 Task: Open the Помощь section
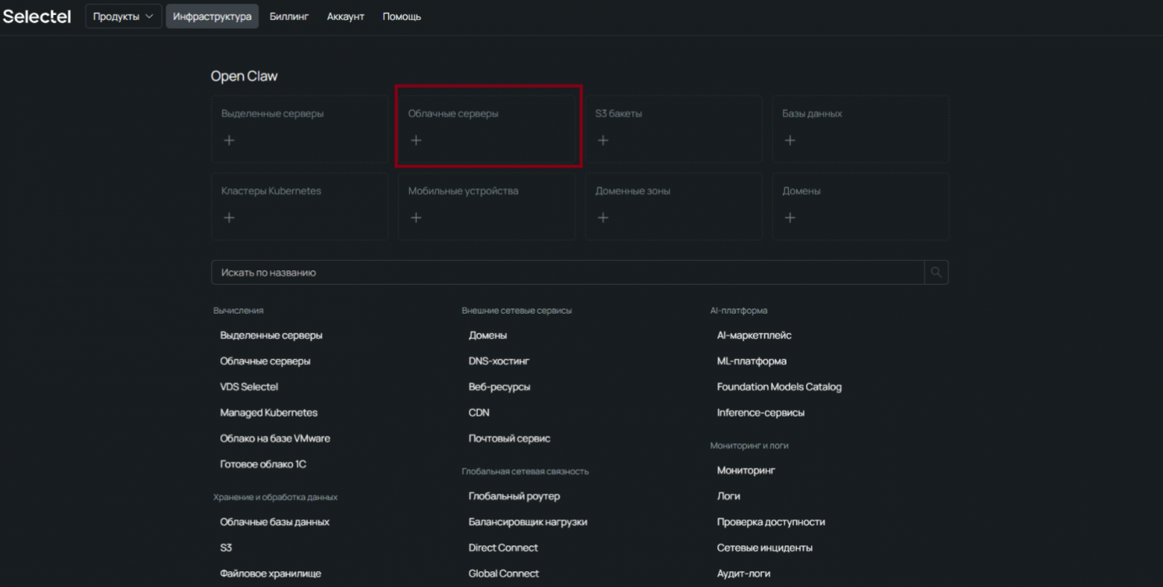401,16
